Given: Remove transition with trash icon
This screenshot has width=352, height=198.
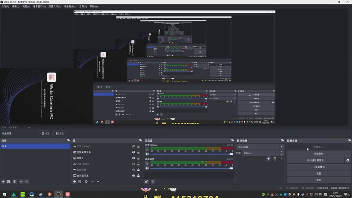Looking at the screenshot, I should coord(275,159).
